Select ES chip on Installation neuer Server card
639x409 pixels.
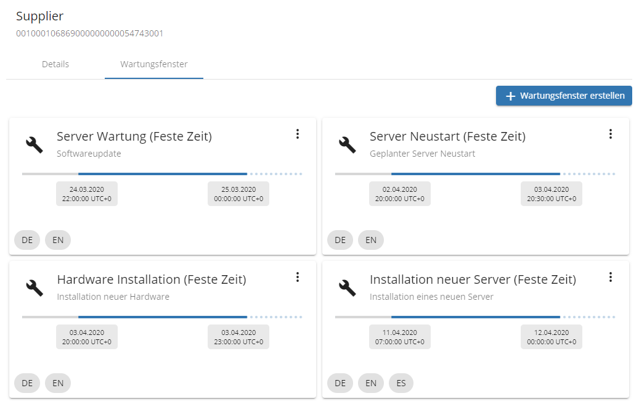(401, 383)
